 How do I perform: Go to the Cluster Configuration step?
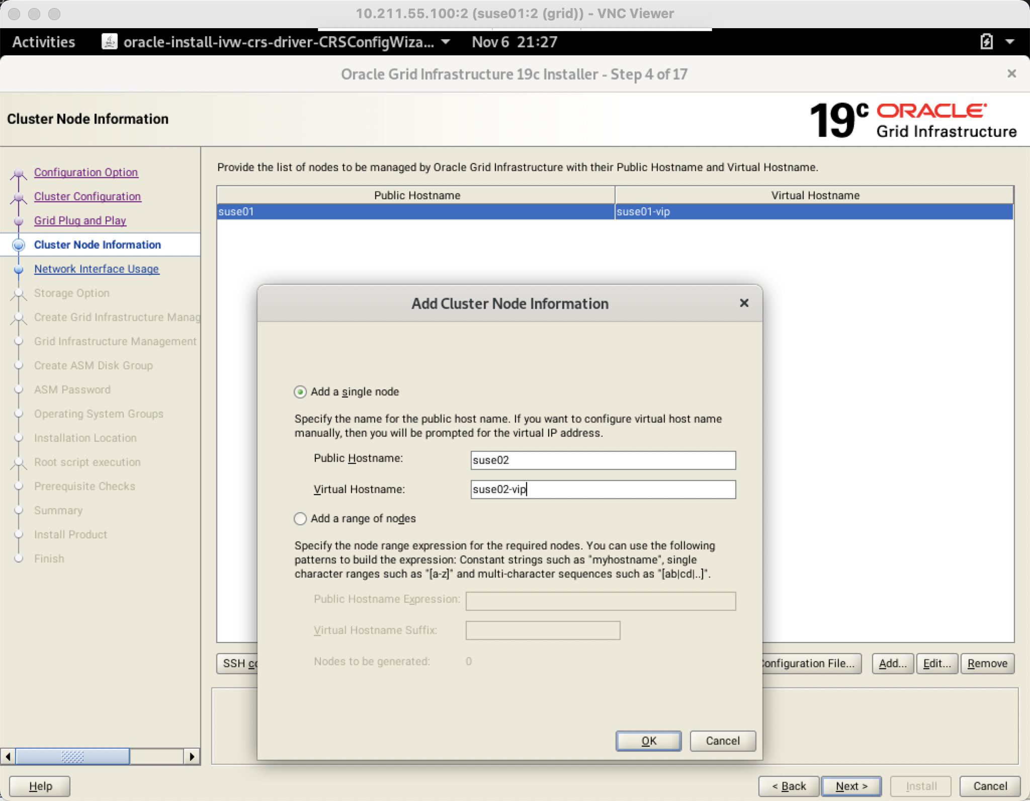coord(87,196)
